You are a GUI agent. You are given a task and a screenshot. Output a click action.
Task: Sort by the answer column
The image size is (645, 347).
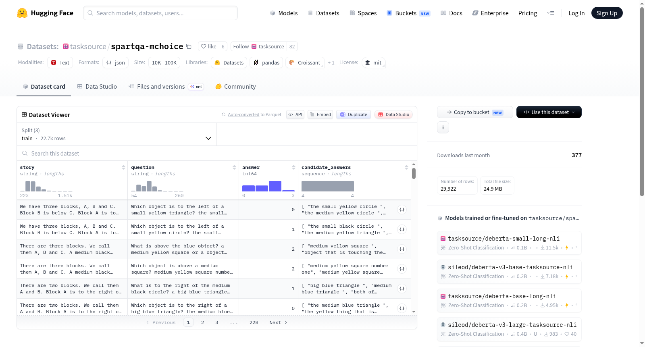click(x=293, y=167)
